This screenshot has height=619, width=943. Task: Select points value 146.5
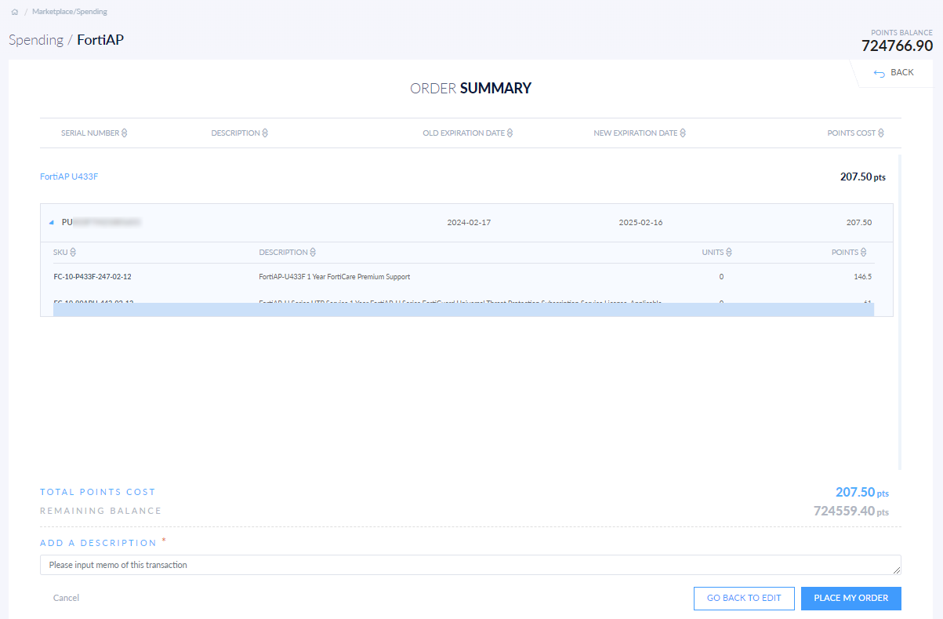coord(862,277)
